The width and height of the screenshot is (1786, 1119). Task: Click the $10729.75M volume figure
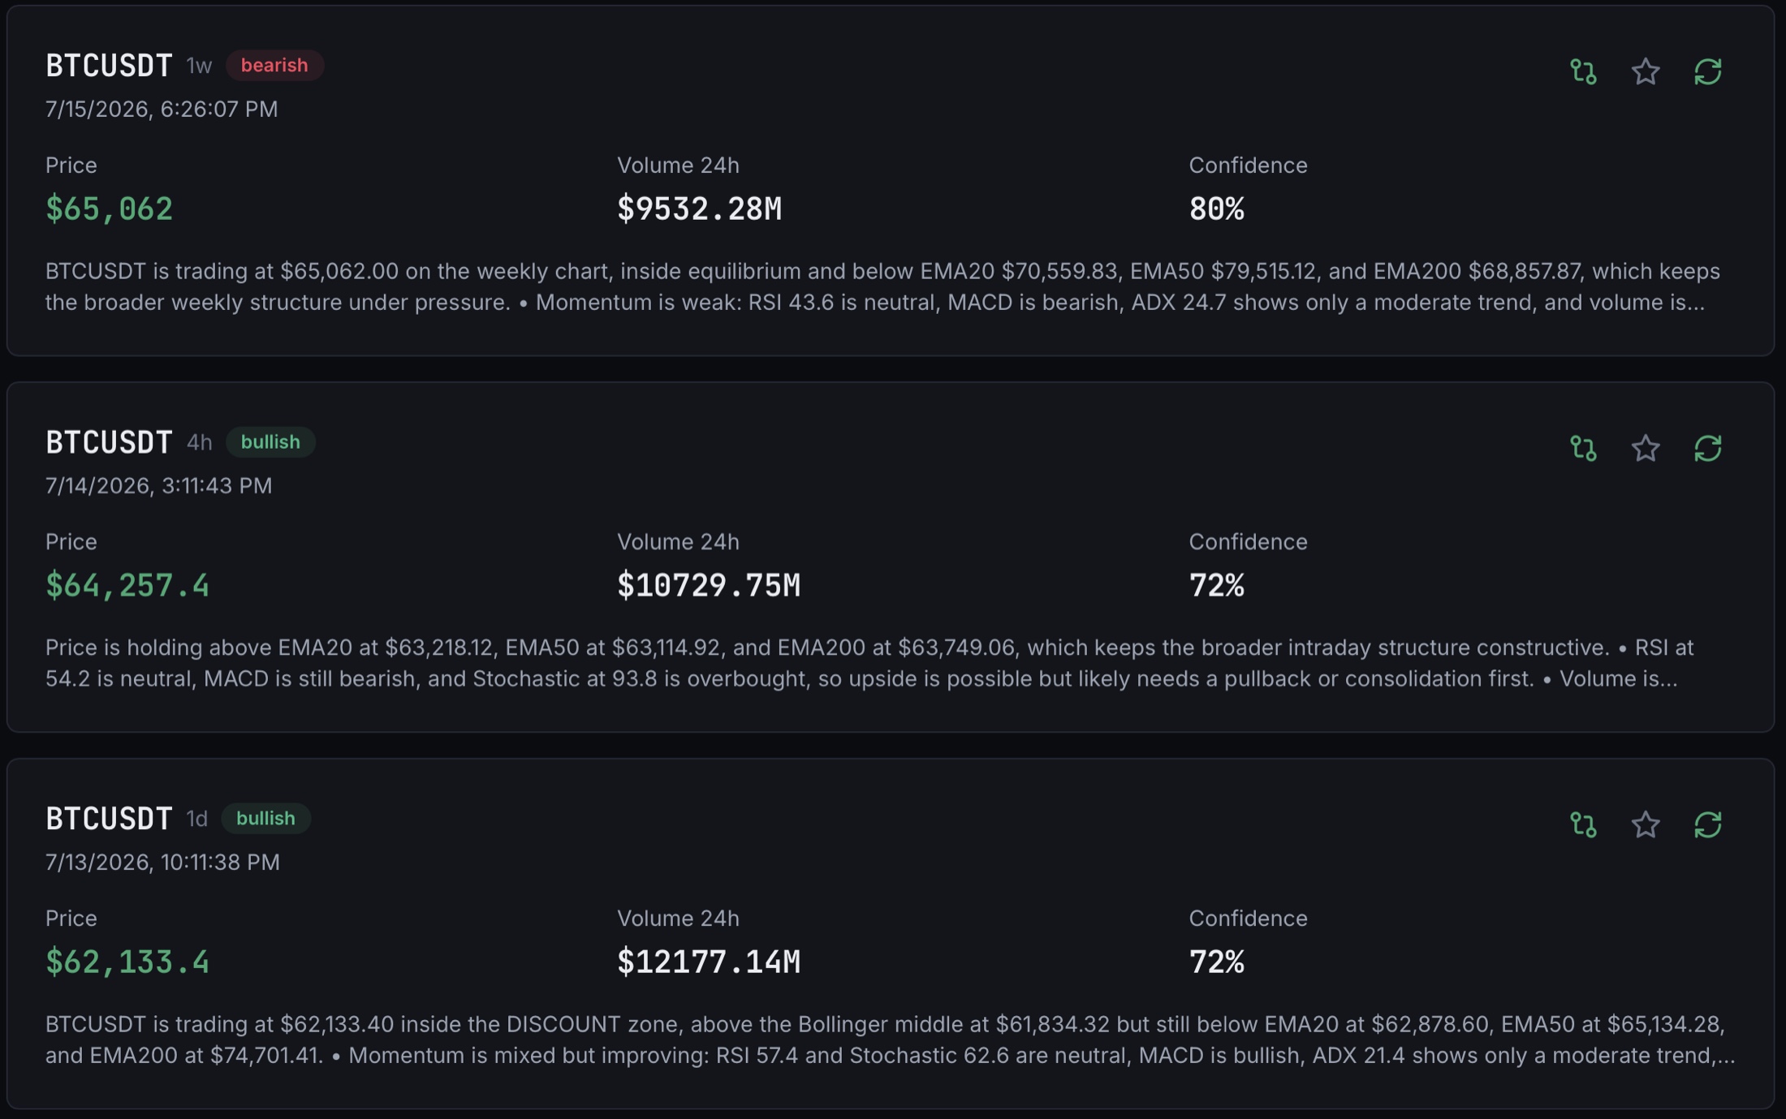click(709, 585)
